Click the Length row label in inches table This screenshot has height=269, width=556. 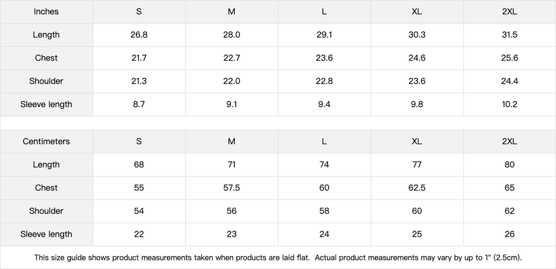point(46,35)
